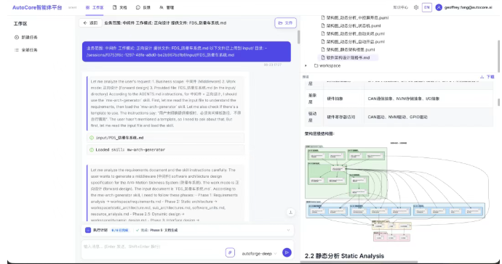
Task: Click the user avatar icon
Action: pyautogui.click(x=439, y=7)
